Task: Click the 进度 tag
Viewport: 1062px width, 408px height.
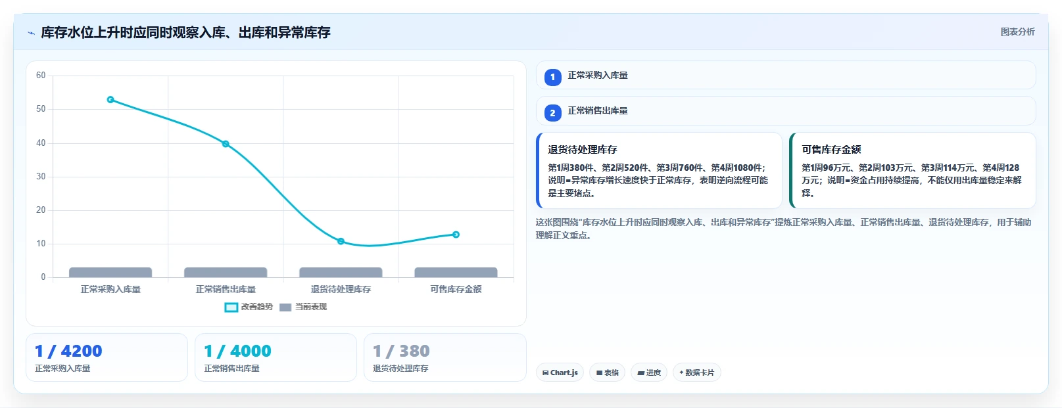Action: [649, 373]
